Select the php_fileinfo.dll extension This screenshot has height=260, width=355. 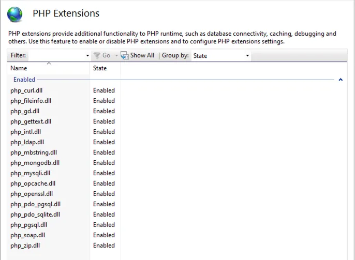[x=30, y=101]
